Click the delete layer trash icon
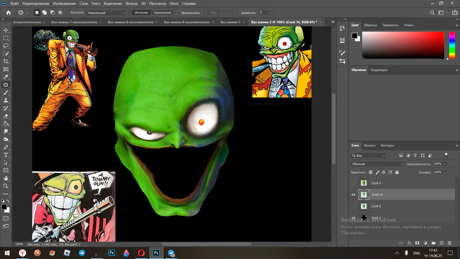 [x=449, y=243]
